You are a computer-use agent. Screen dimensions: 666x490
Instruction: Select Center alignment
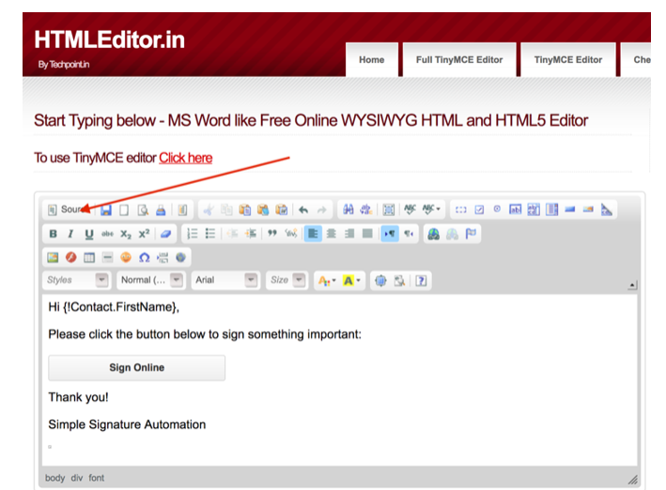tap(332, 234)
